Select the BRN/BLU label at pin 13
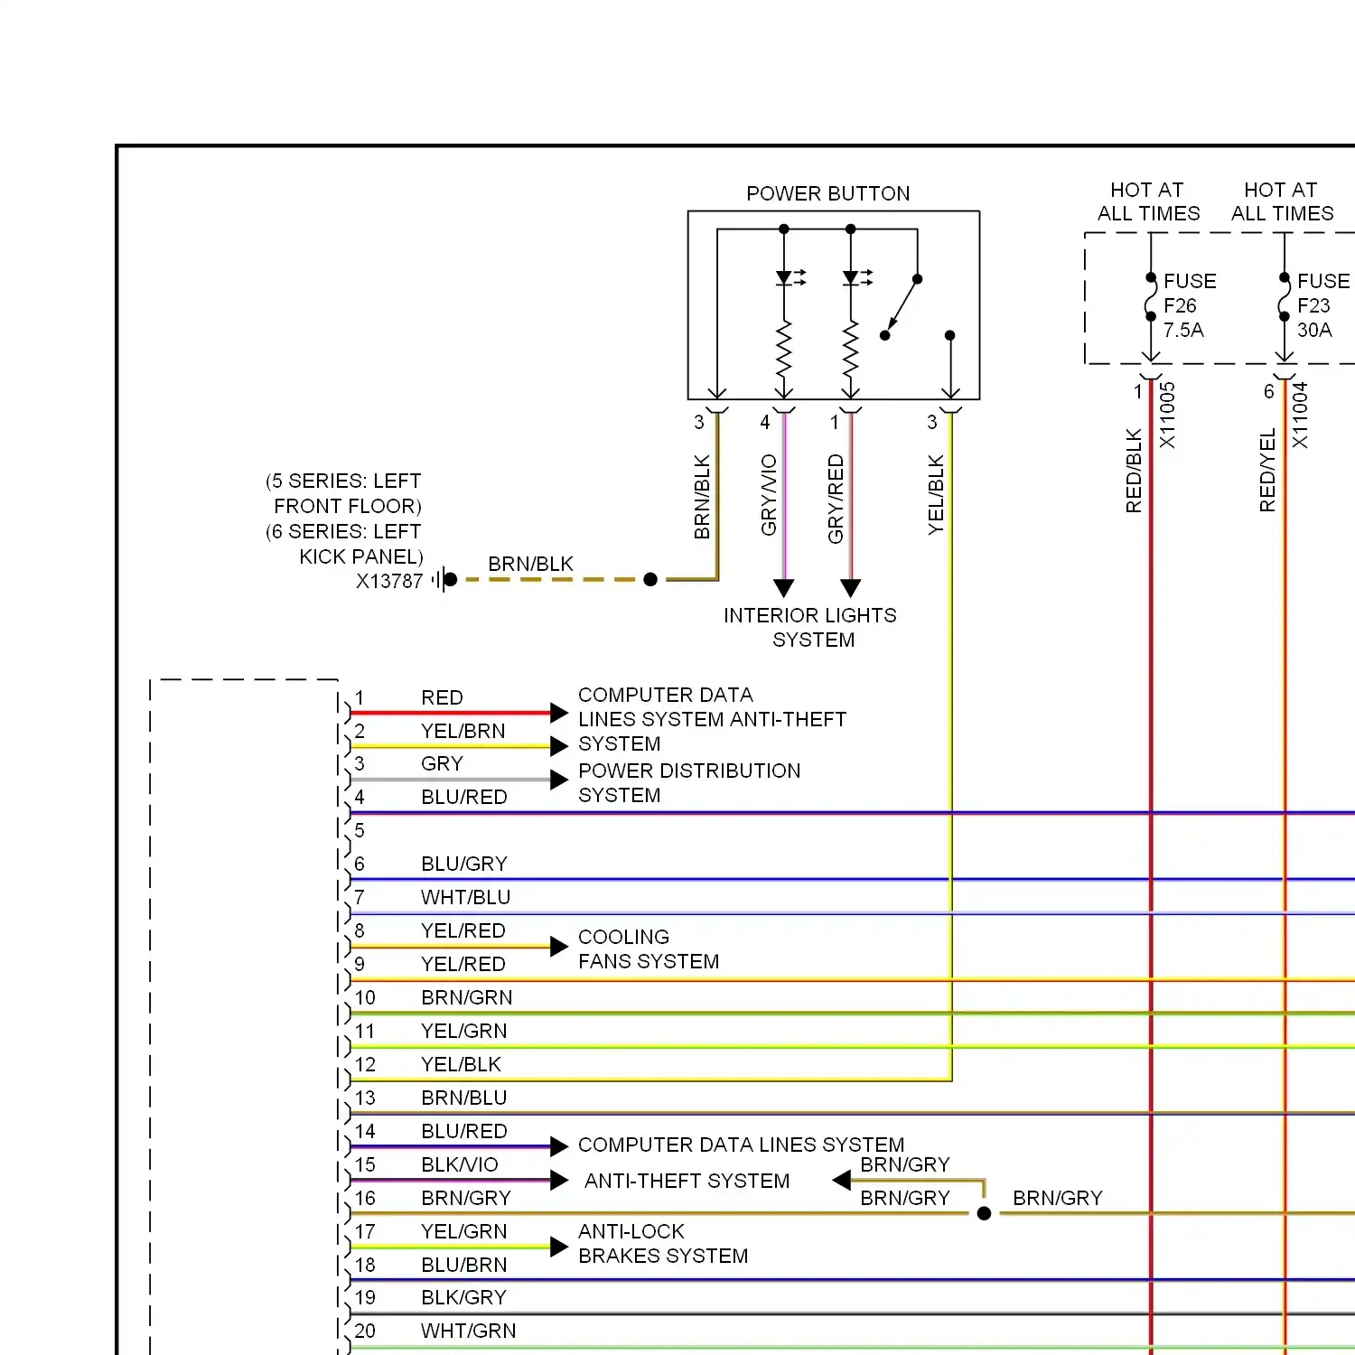This screenshot has width=1355, height=1355. click(463, 1098)
